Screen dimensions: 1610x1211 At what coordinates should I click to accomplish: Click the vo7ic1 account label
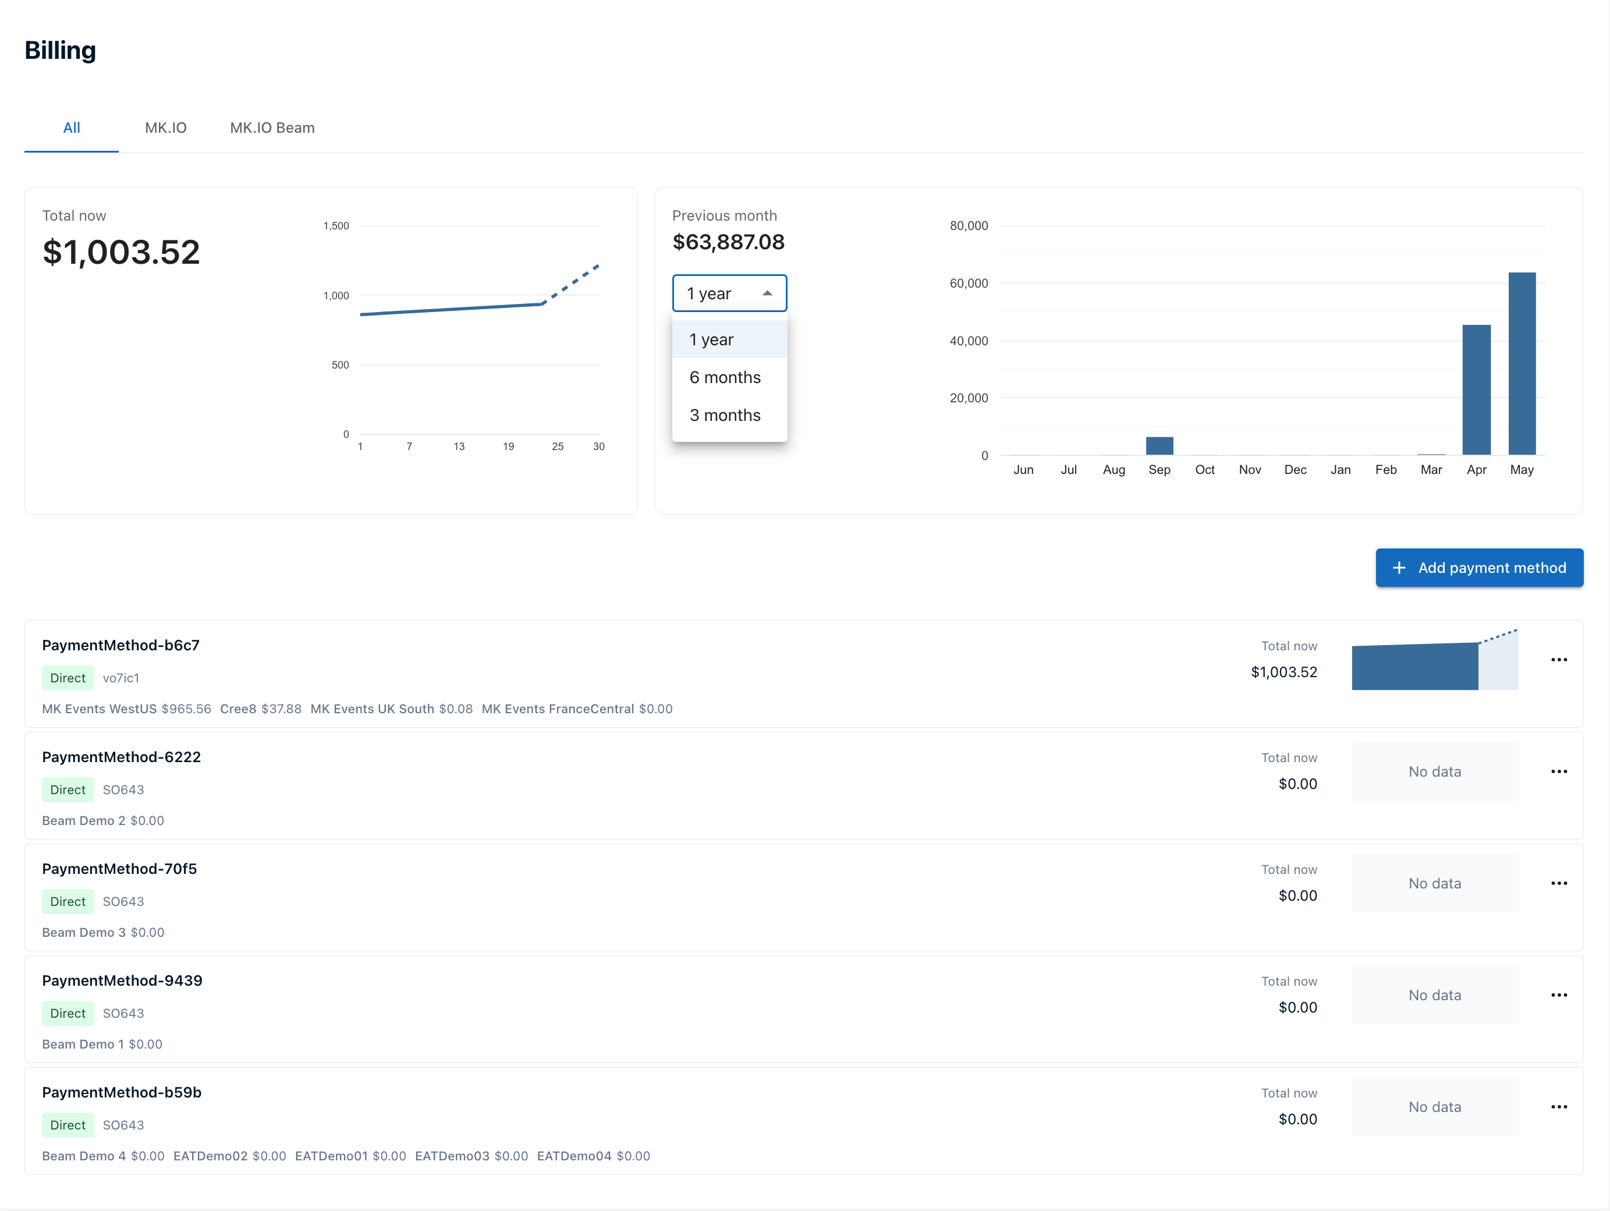pyautogui.click(x=121, y=678)
